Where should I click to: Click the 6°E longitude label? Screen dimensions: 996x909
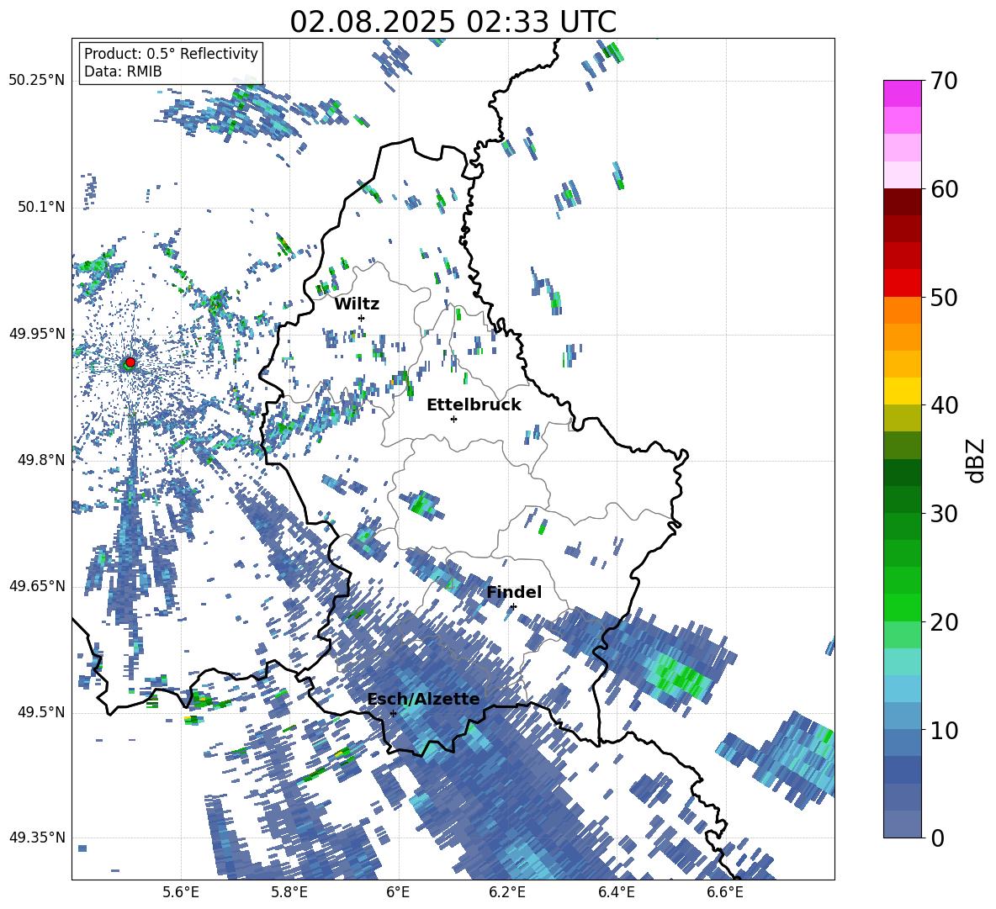pos(398,892)
